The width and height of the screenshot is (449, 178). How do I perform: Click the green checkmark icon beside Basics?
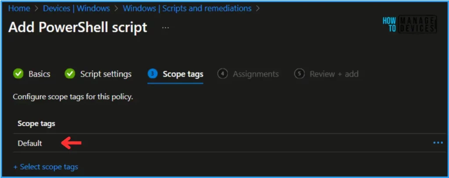click(x=18, y=74)
